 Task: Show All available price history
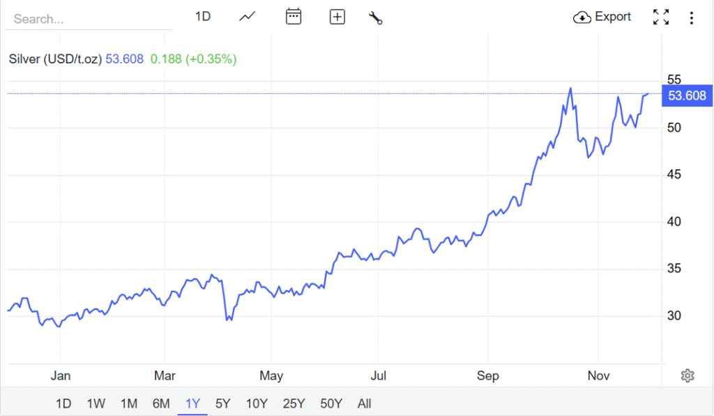click(x=364, y=403)
